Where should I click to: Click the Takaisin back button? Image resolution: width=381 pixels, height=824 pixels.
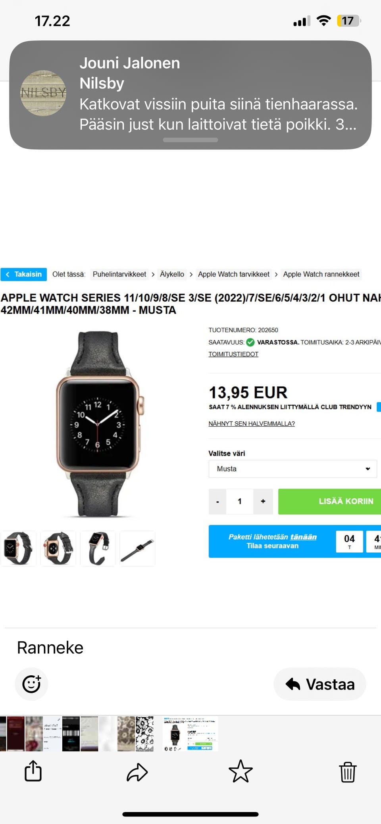pos(24,274)
